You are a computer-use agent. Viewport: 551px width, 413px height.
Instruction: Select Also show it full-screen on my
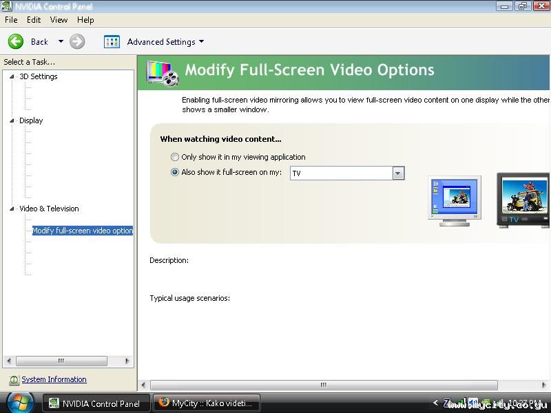coord(175,172)
